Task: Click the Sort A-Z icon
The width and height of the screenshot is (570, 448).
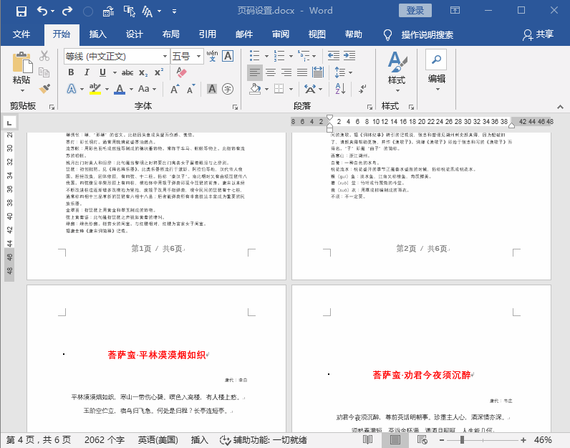Action: click(340, 88)
